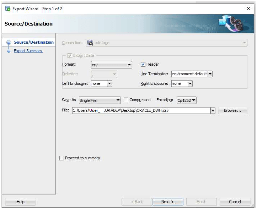The width and height of the screenshot is (257, 209).
Task: Click the Source/Destination step bullet icon
Action: coord(9,42)
